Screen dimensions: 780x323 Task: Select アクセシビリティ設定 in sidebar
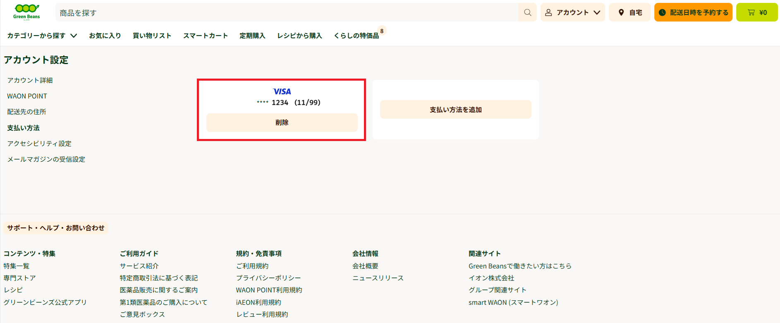(x=39, y=144)
